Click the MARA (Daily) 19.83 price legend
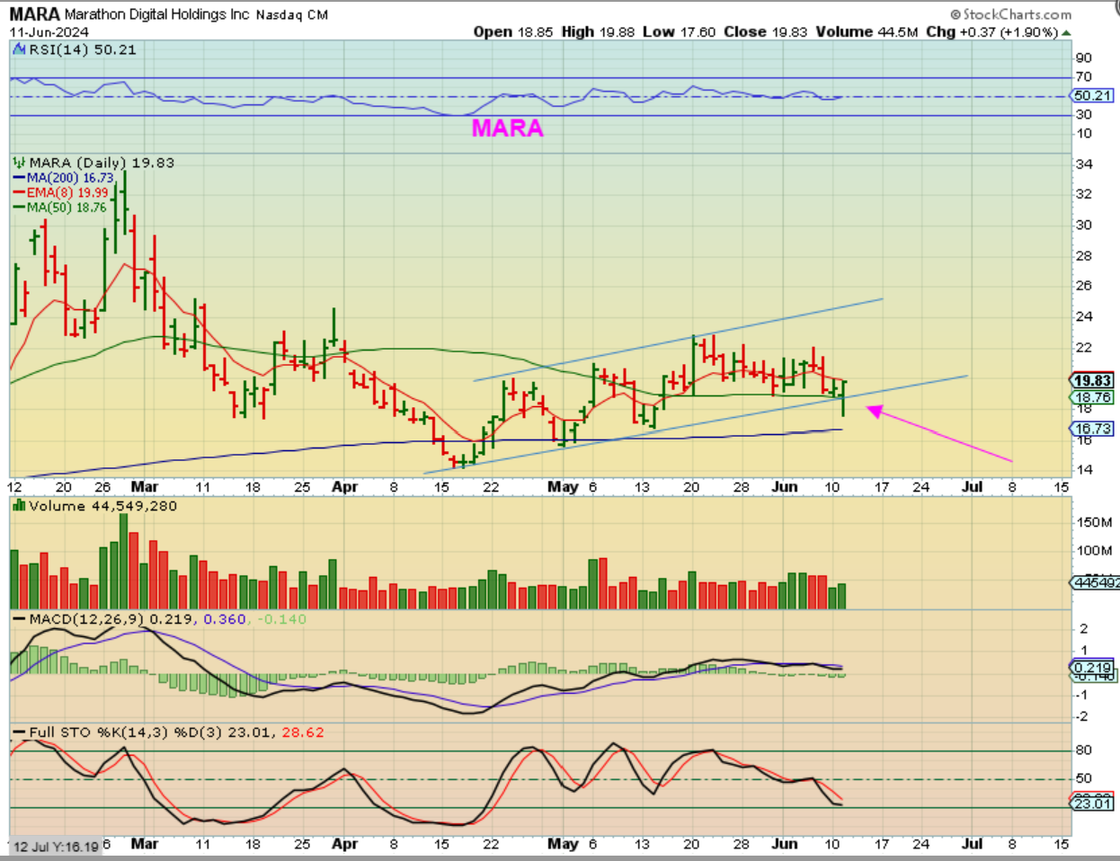This screenshot has height=861, width=1120. [93, 163]
